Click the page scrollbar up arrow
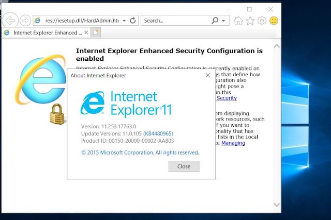331x220 pixels. 277,46
